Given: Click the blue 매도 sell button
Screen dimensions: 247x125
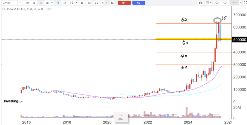Looking at the screenshot, I should (x=139, y=3).
